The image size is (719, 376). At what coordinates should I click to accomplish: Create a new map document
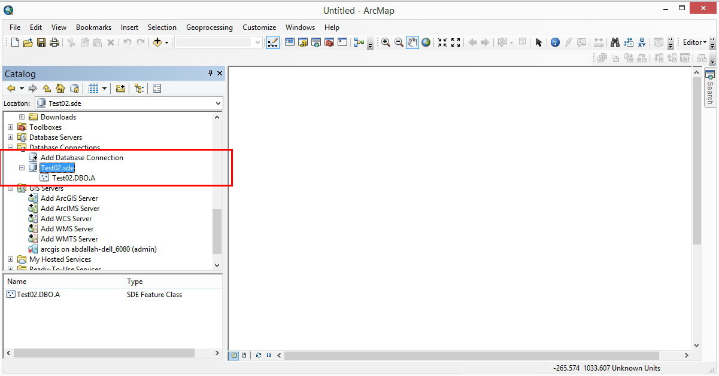[x=16, y=42]
